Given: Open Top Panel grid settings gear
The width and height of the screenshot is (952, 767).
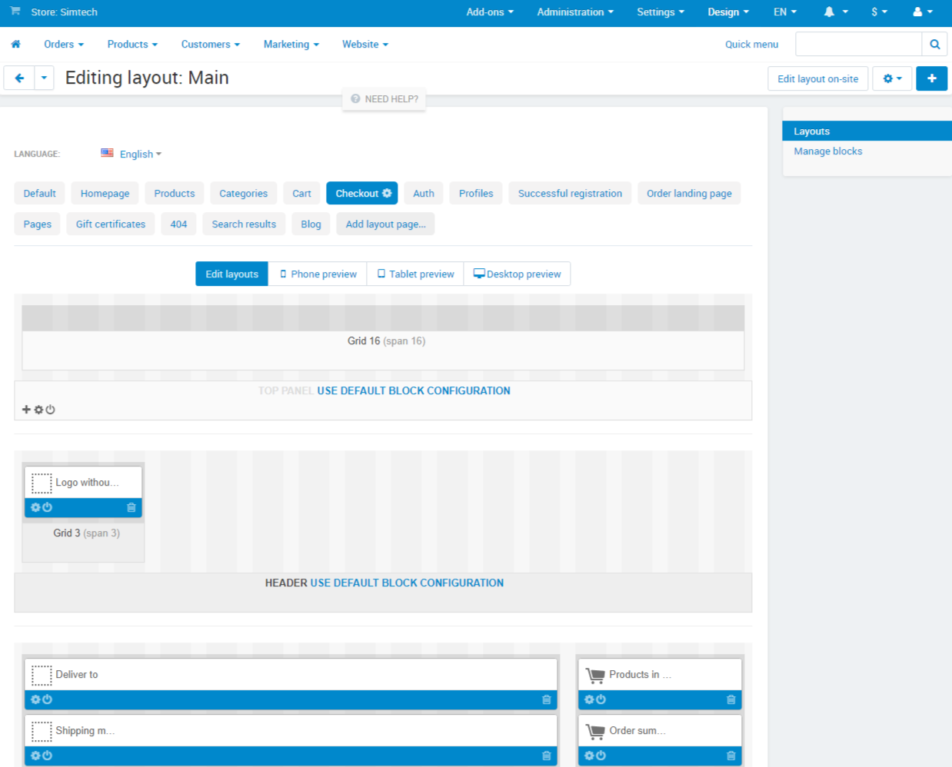Looking at the screenshot, I should pos(38,410).
